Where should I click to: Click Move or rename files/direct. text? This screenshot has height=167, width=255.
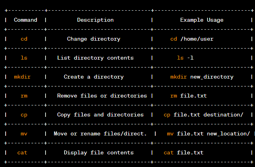coord(100,134)
